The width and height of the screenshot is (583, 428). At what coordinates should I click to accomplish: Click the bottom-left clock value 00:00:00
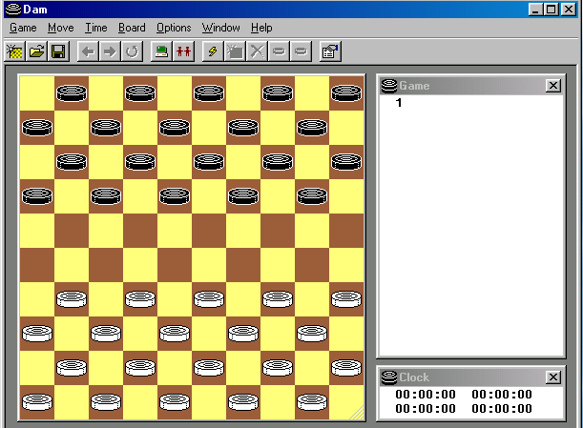point(426,409)
